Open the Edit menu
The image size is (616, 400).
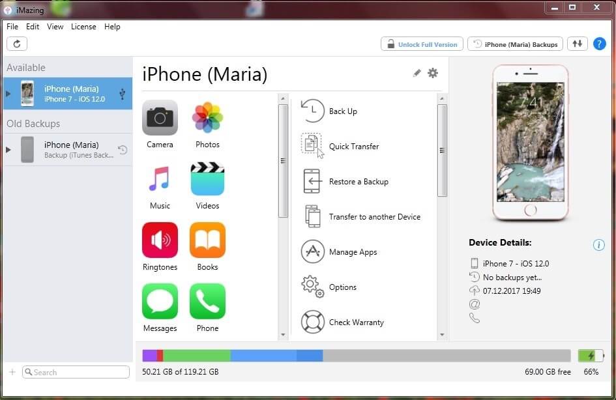click(x=33, y=26)
